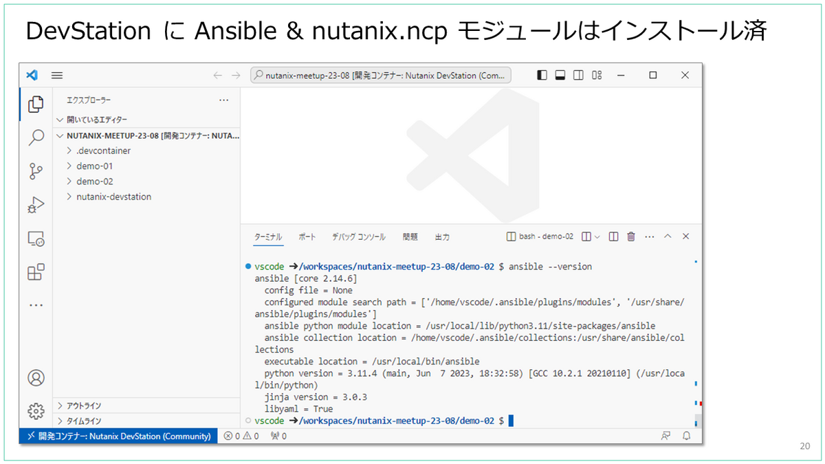The width and height of the screenshot is (825, 464).
Task: Close the terminal panel with X
Action: point(685,236)
